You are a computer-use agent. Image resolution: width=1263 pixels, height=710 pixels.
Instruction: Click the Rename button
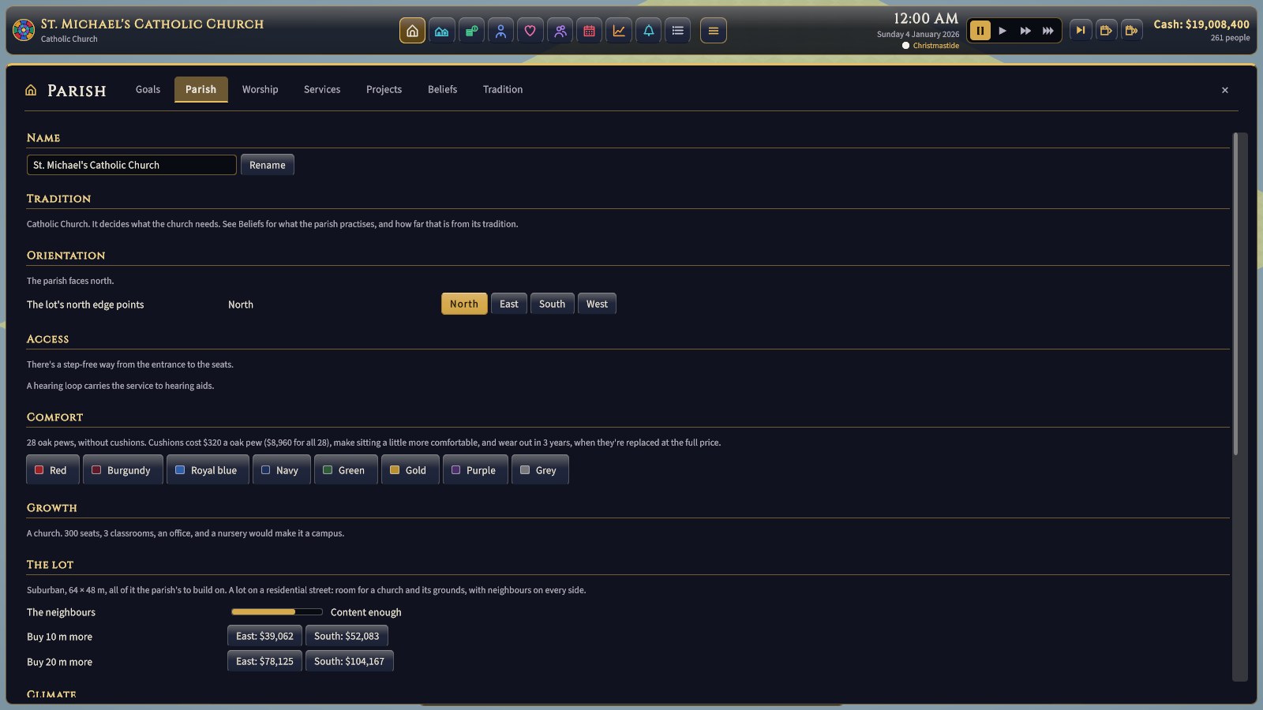[268, 165]
